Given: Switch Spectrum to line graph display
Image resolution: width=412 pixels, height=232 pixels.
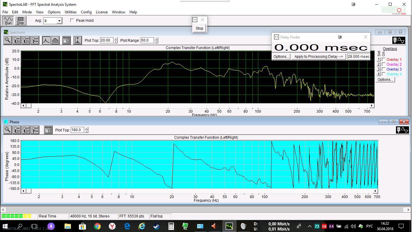Looking at the screenshot, I should [46, 40].
